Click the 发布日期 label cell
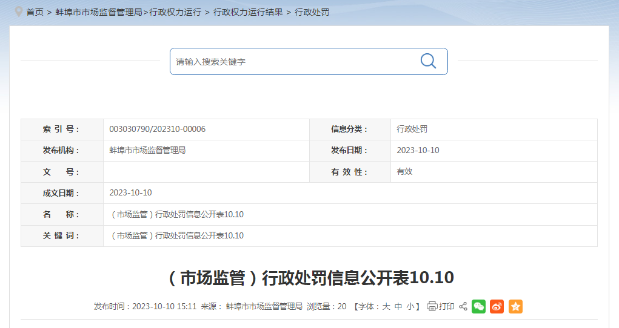Screen dimensions: 619x328 350,151
